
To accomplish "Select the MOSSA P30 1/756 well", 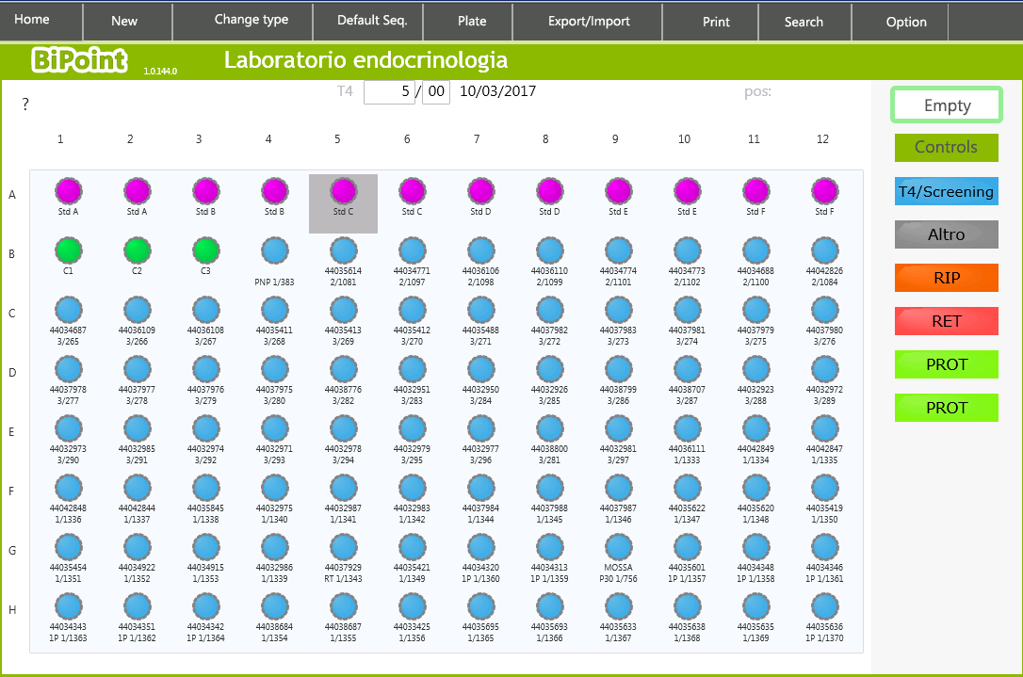I will [619, 547].
